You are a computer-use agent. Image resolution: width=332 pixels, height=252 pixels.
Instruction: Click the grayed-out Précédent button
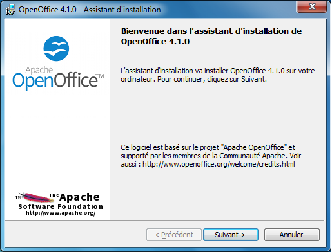point(174,235)
